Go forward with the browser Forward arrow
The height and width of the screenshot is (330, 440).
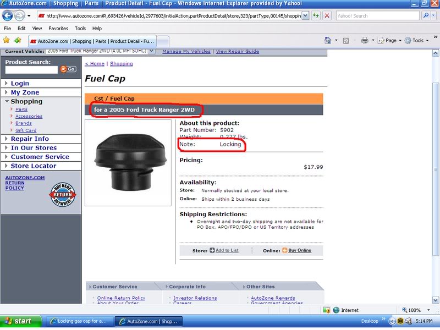coord(19,15)
